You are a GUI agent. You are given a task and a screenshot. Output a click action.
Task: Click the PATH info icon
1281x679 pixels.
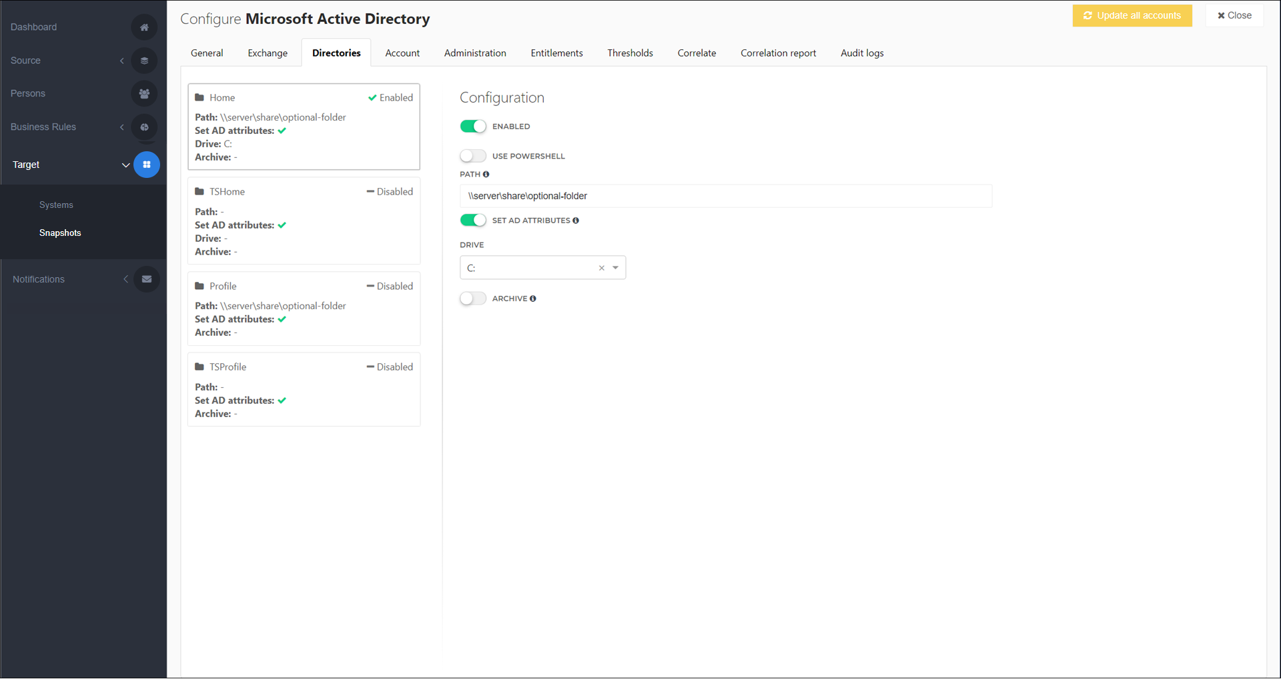[x=486, y=175]
